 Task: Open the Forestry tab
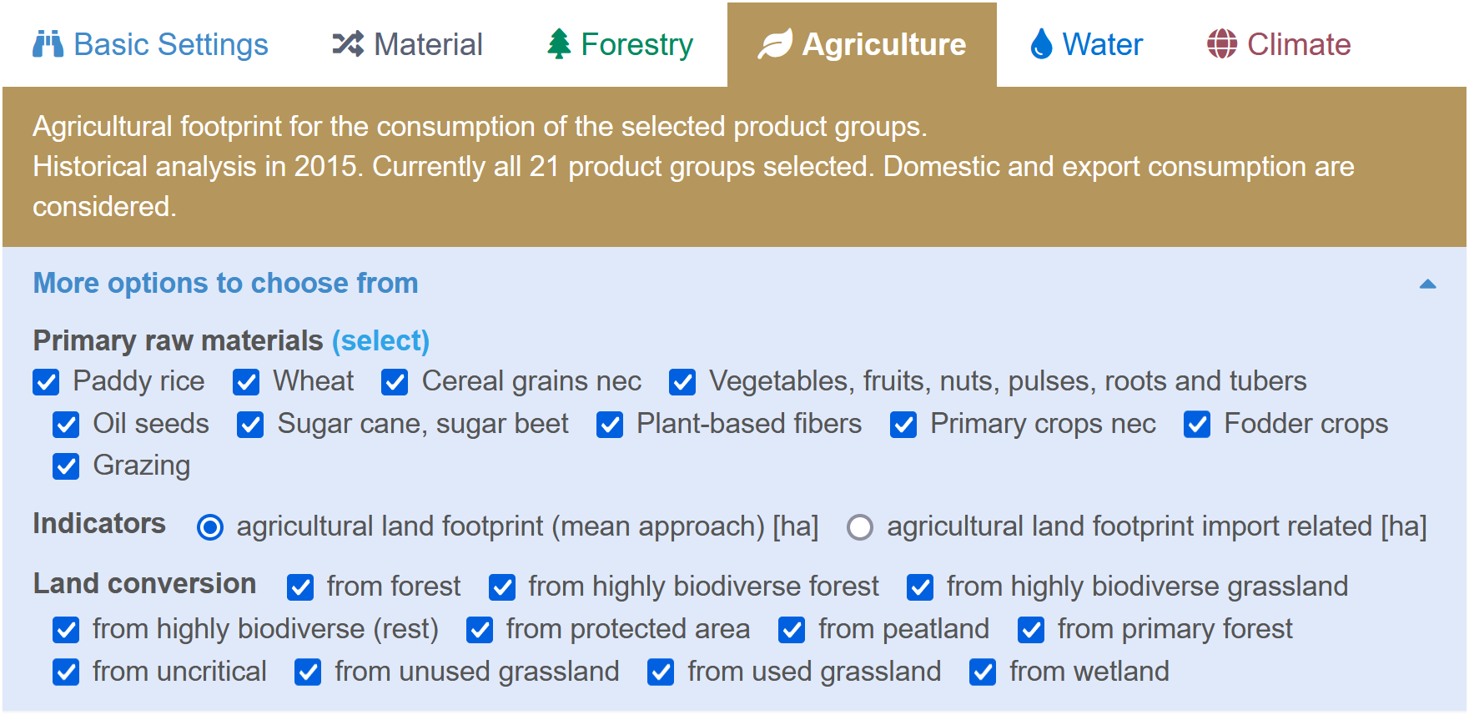[x=620, y=44]
